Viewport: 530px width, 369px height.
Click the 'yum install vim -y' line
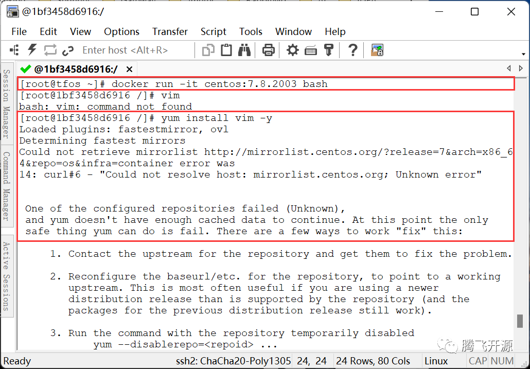[x=146, y=118]
